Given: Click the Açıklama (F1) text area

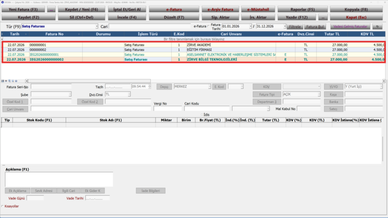Looking at the screenshot, I should point(59,179).
